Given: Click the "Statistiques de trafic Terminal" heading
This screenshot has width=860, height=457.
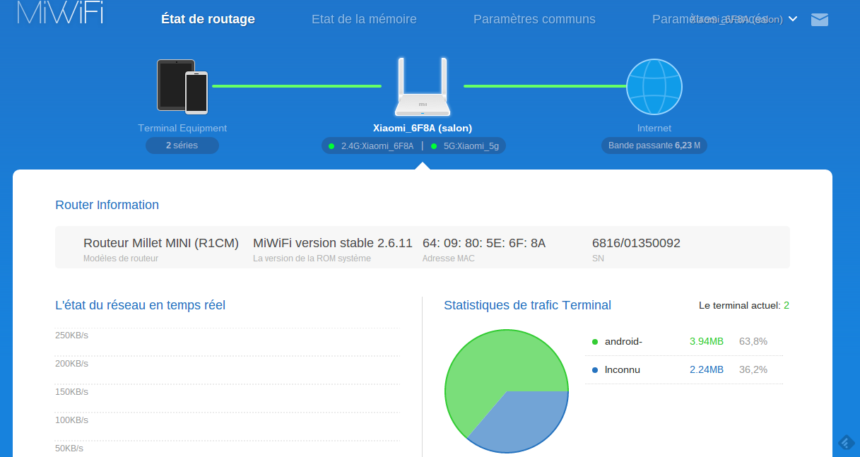Looking at the screenshot, I should coord(528,305).
